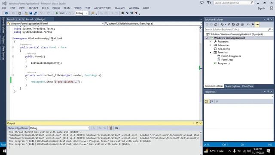Open Properties via wrench icon in Solution Explorer
The height and width of the screenshot is (155, 275).
click(253, 25)
